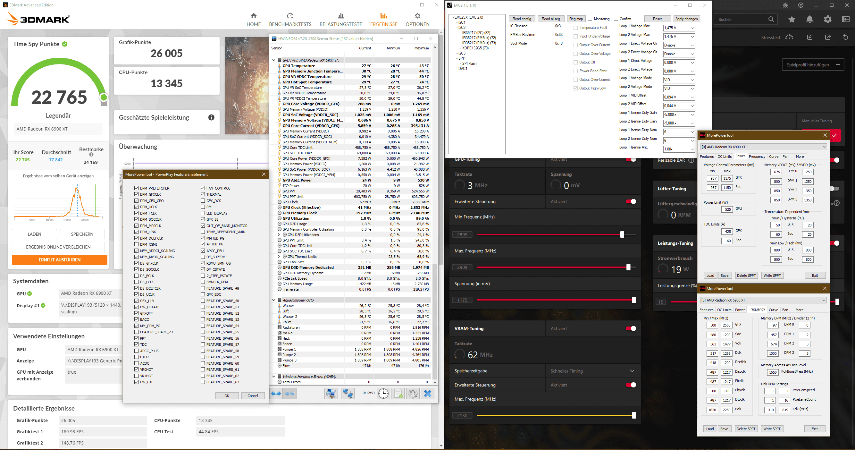Click the Radeon favorites star icon
Screen dimensions: 855x450
point(792,19)
